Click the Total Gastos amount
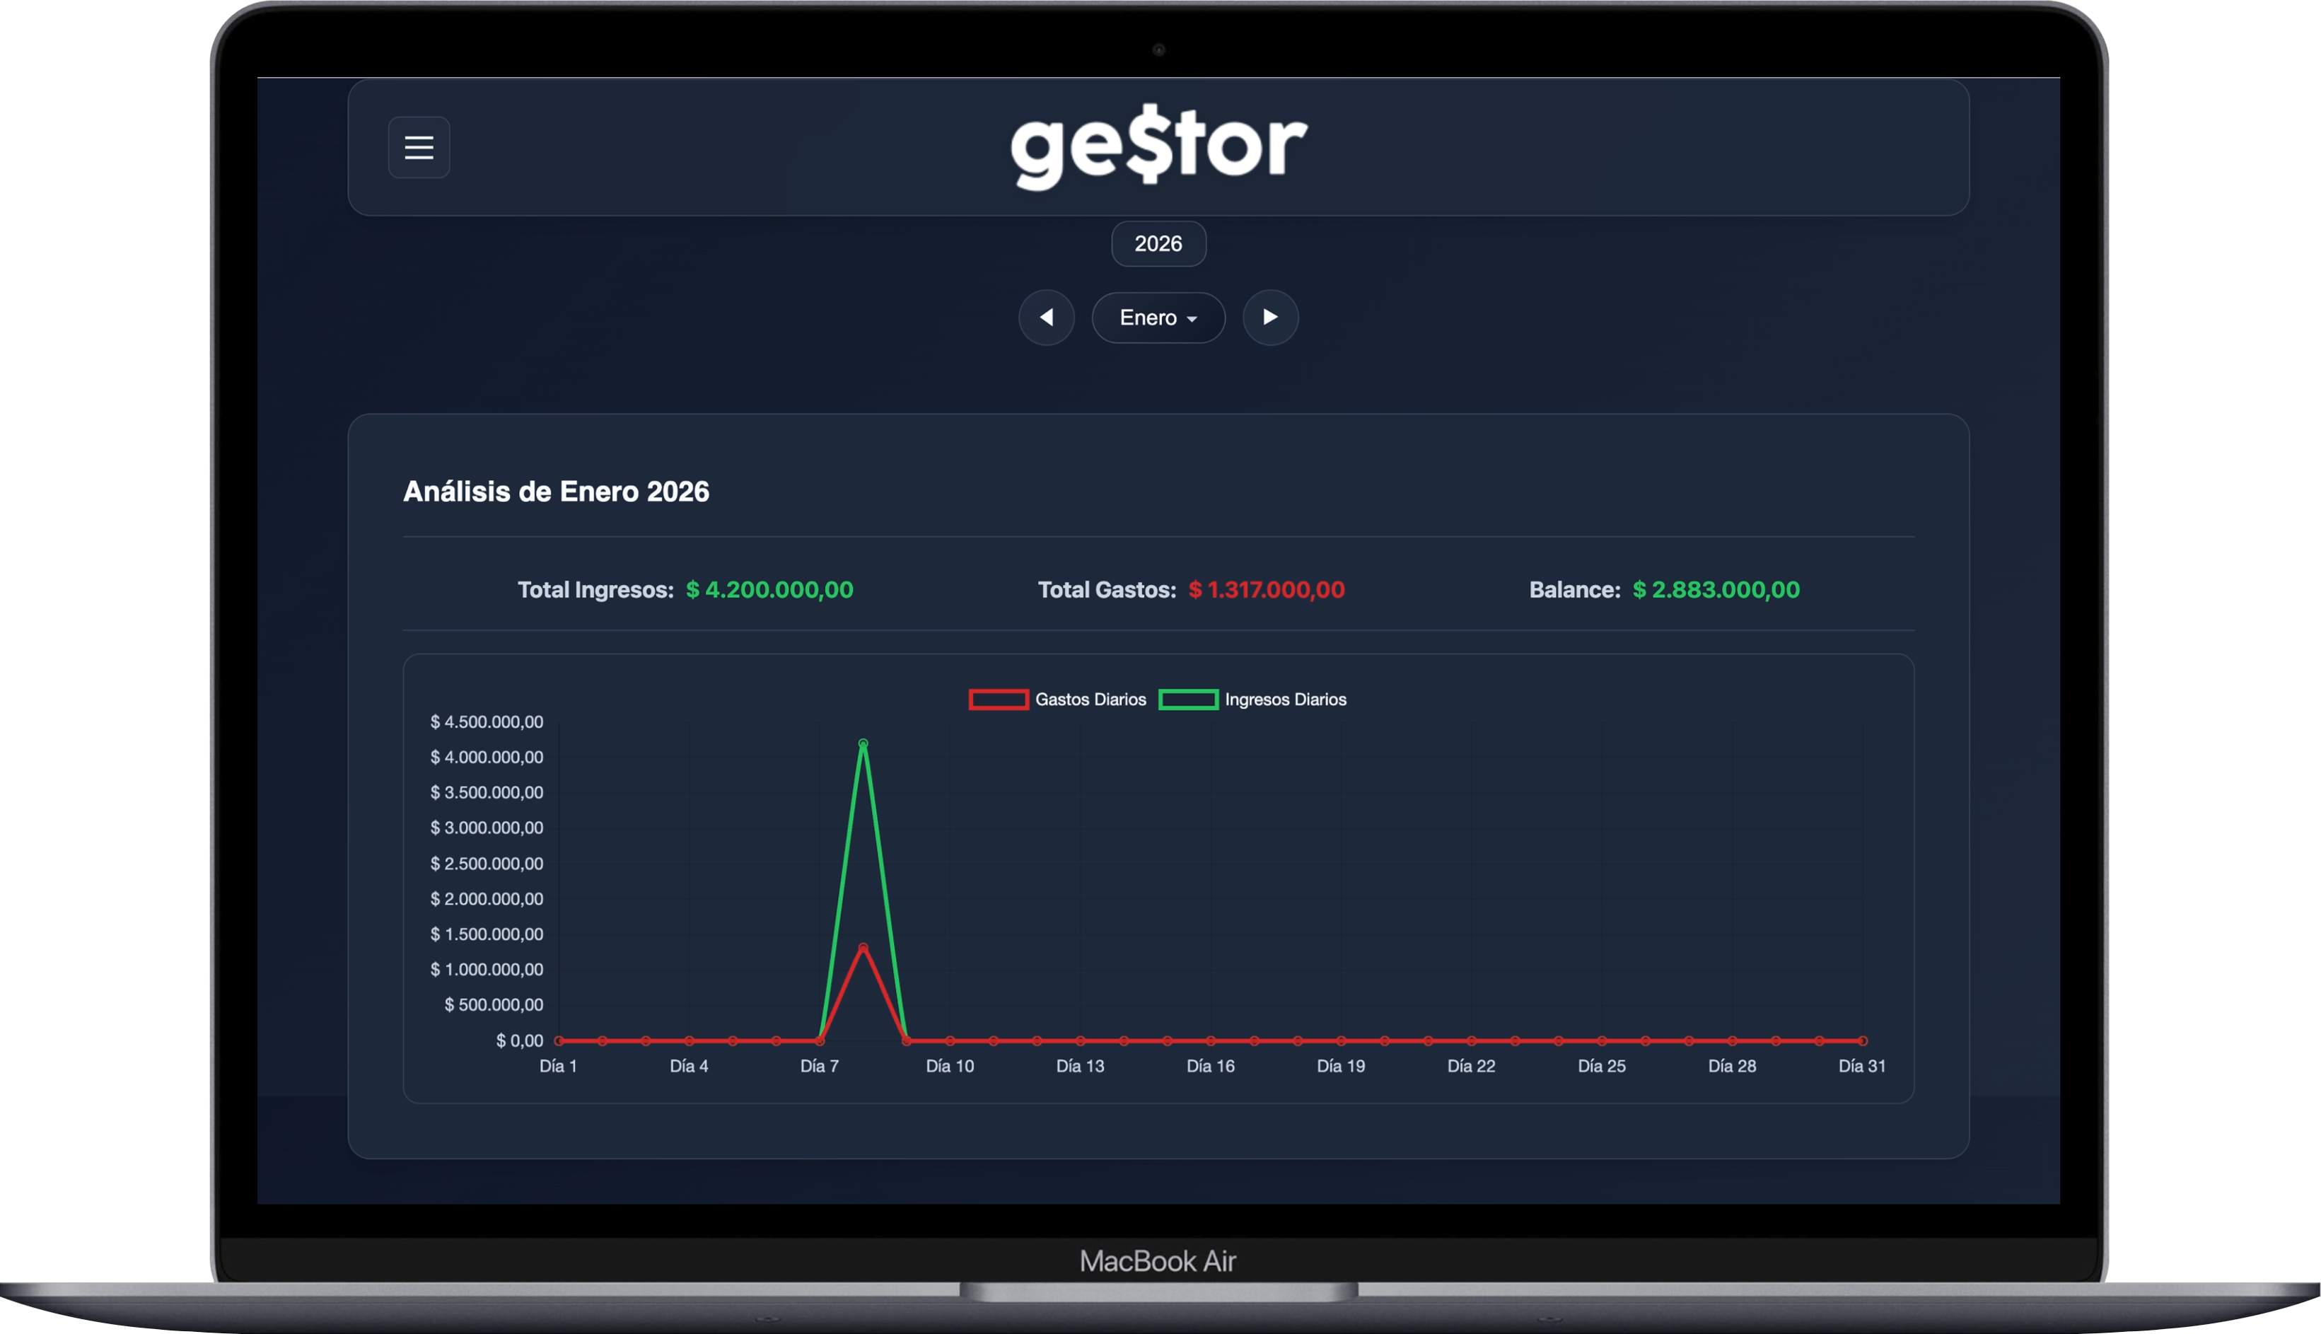This screenshot has height=1334, width=2321. click(x=1267, y=590)
